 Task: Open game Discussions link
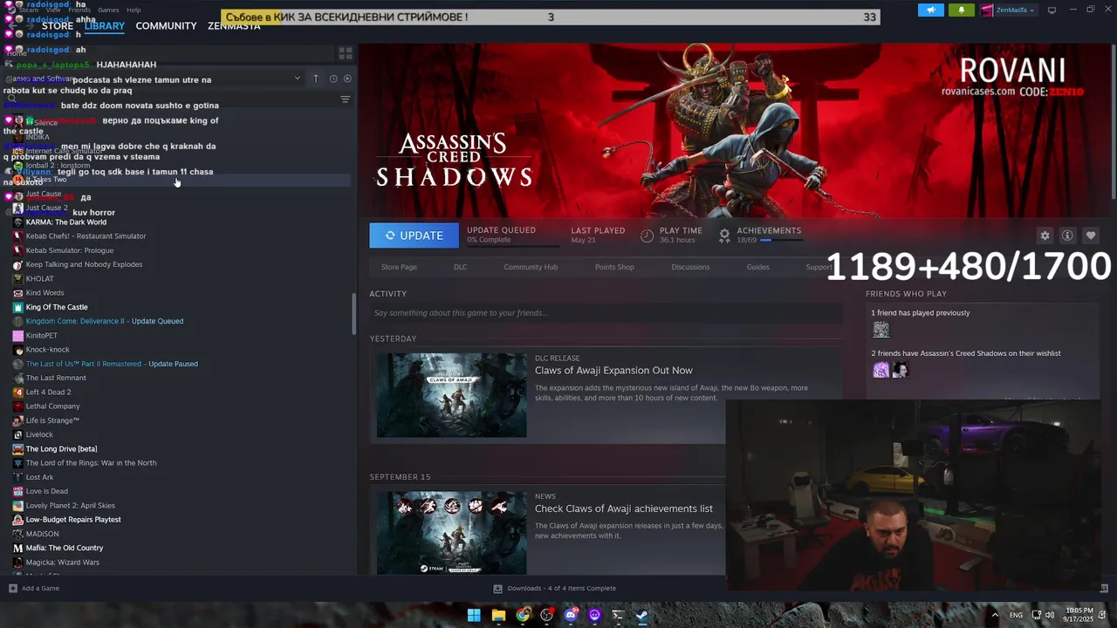690,267
